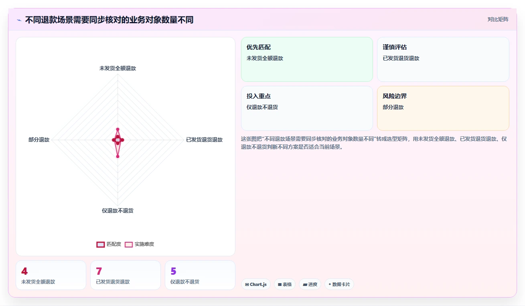The height and width of the screenshot is (306, 525).
Task: Click the radar data point at bottom vertex
Action: point(118,156)
